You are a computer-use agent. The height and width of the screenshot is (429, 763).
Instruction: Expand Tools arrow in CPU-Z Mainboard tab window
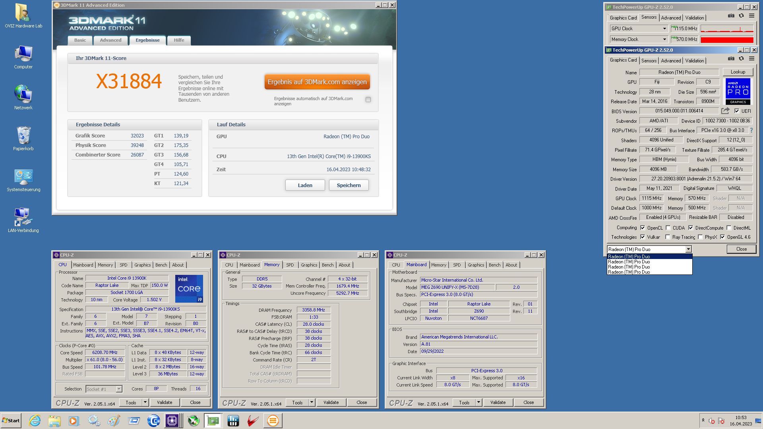[x=478, y=402]
